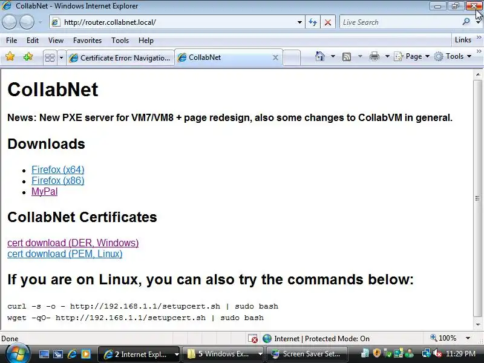Click cert download (DER, Windows) link

[73, 243]
